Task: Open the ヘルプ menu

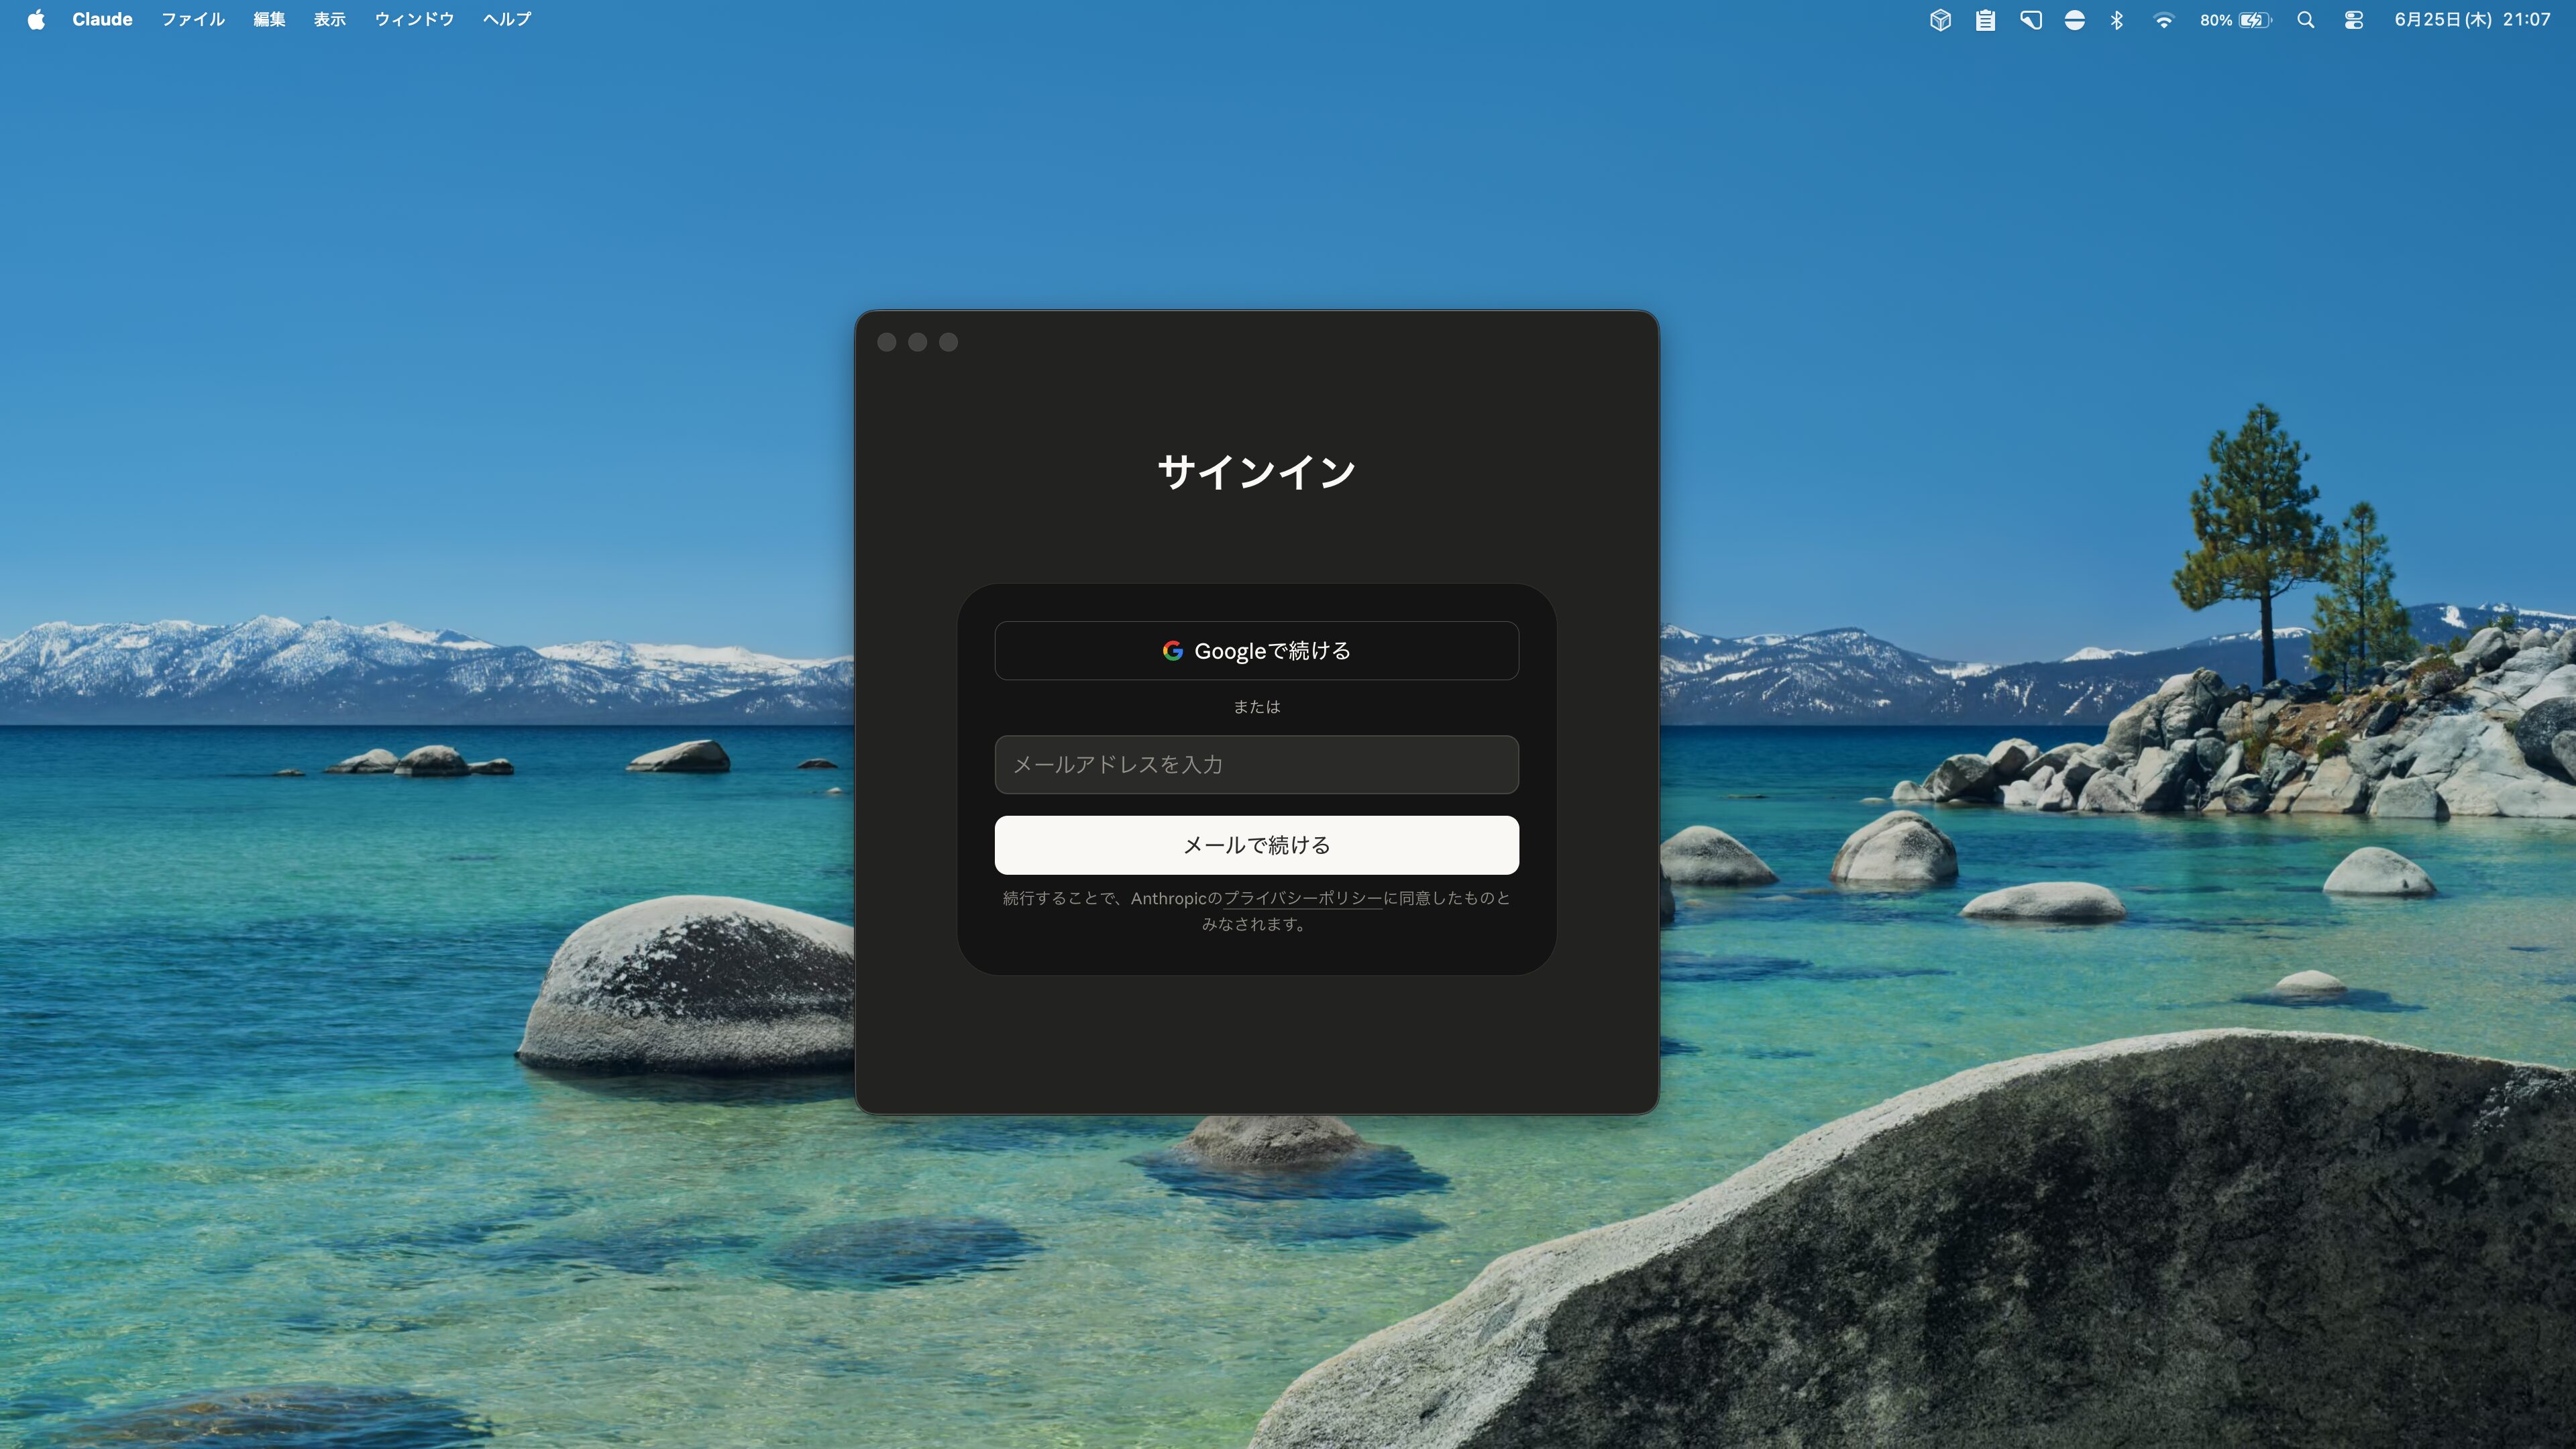Action: pos(507,20)
